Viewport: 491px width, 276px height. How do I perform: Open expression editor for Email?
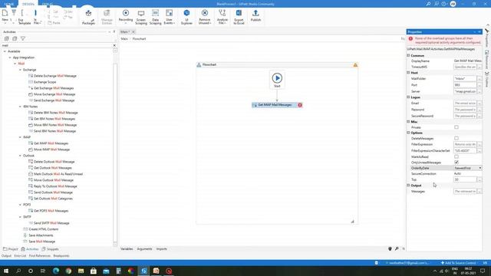click(479, 103)
